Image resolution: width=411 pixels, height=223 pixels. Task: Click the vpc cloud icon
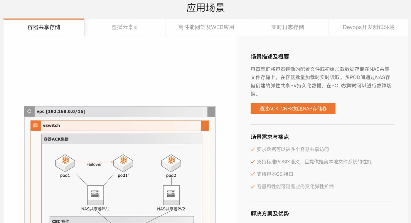pos(29,111)
